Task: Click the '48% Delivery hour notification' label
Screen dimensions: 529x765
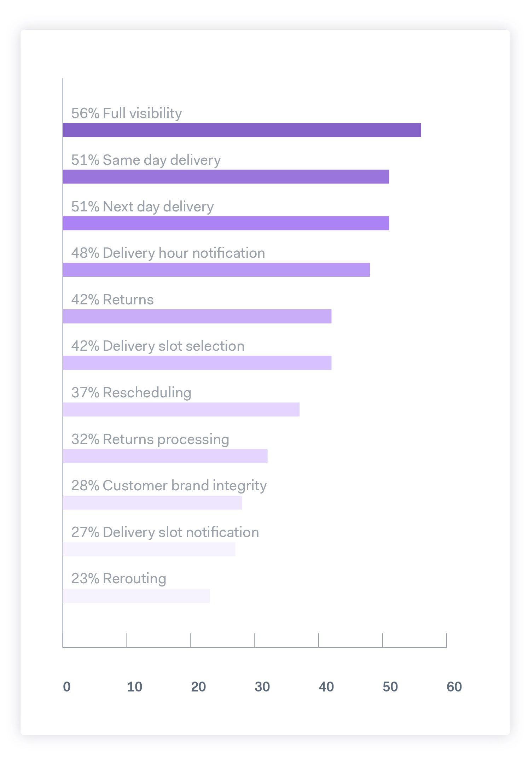Action: click(168, 253)
